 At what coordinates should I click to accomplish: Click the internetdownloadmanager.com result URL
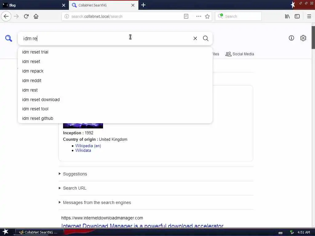102,218
